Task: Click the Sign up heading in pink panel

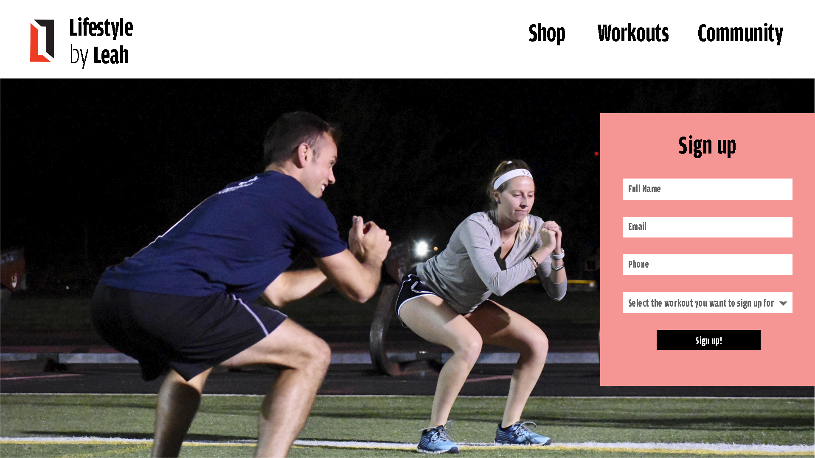Action: [x=707, y=146]
